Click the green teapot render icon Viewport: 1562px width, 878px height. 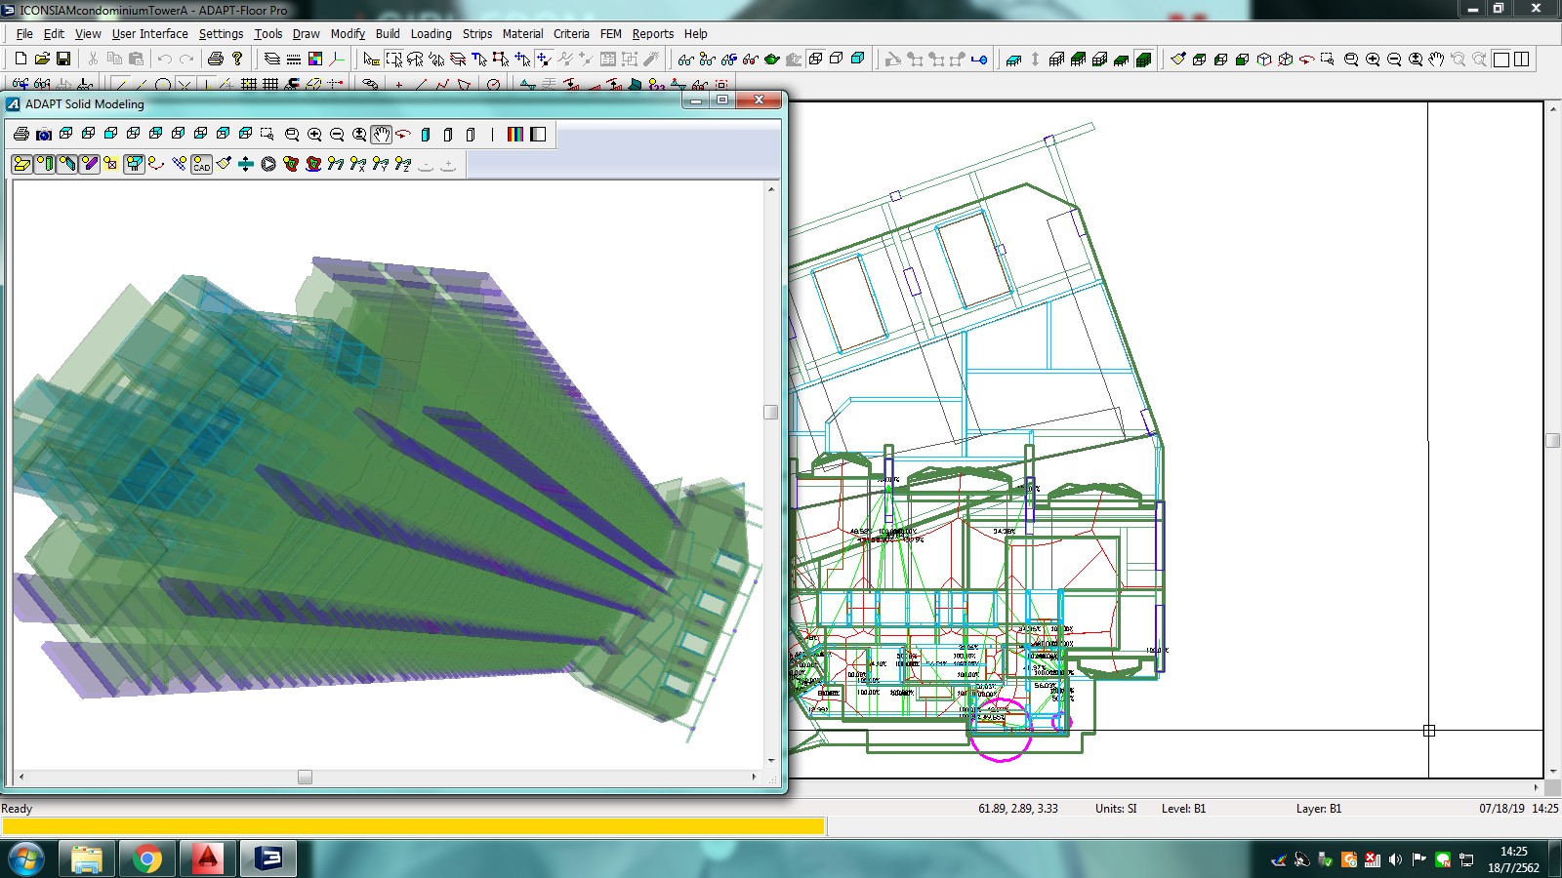[x=771, y=60]
